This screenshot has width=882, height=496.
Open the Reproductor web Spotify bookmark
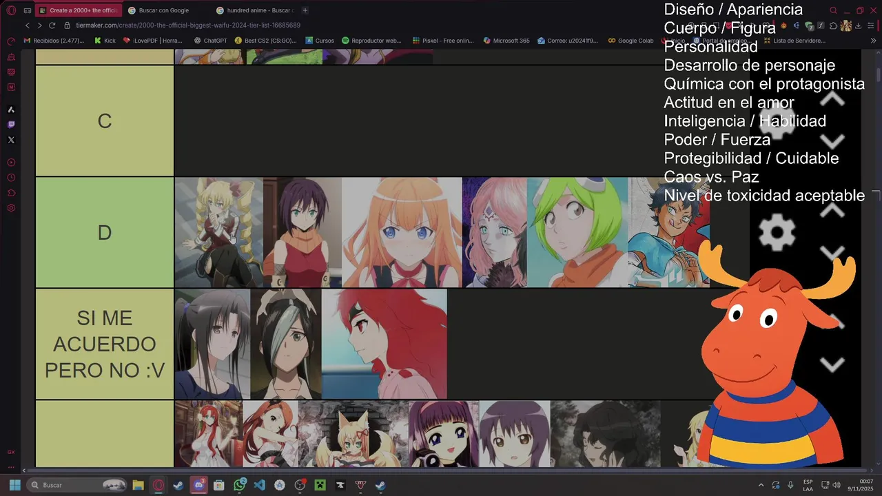coord(371,41)
